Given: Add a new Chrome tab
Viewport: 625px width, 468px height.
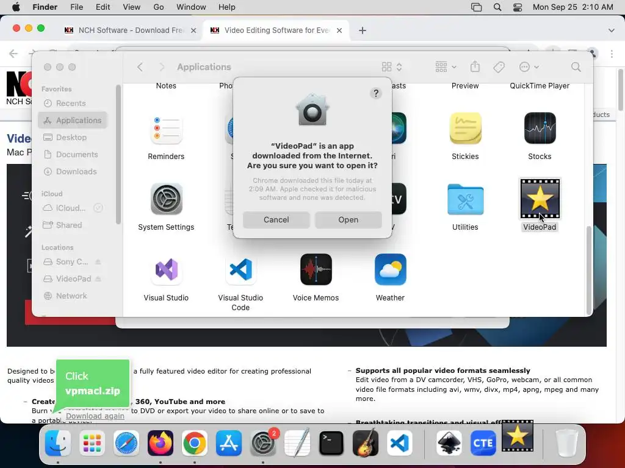Looking at the screenshot, I should coord(362,30).
